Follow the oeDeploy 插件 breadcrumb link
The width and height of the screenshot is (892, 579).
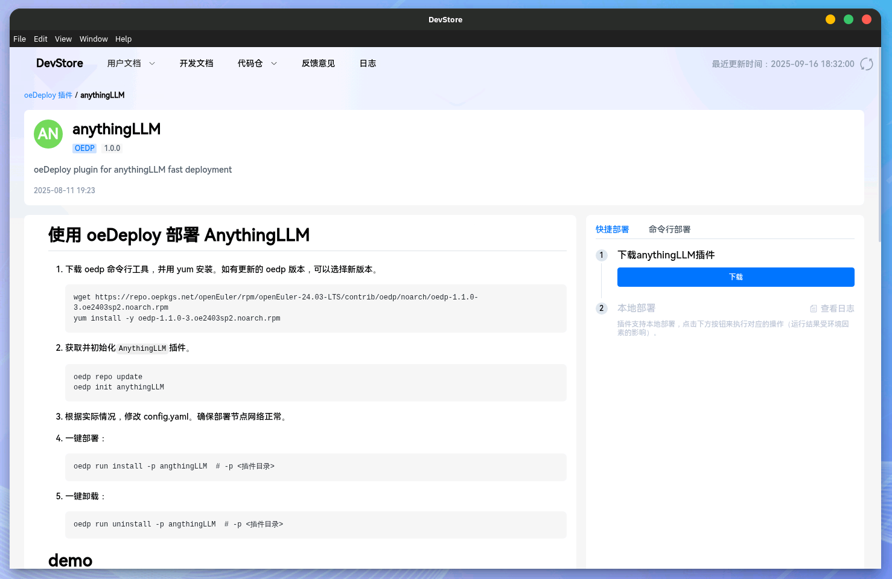(x=48, y=95)
